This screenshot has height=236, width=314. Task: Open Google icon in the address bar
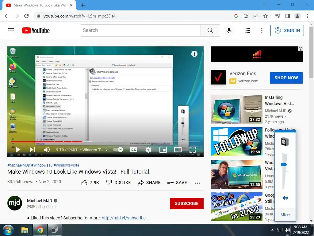click(236, 16)
